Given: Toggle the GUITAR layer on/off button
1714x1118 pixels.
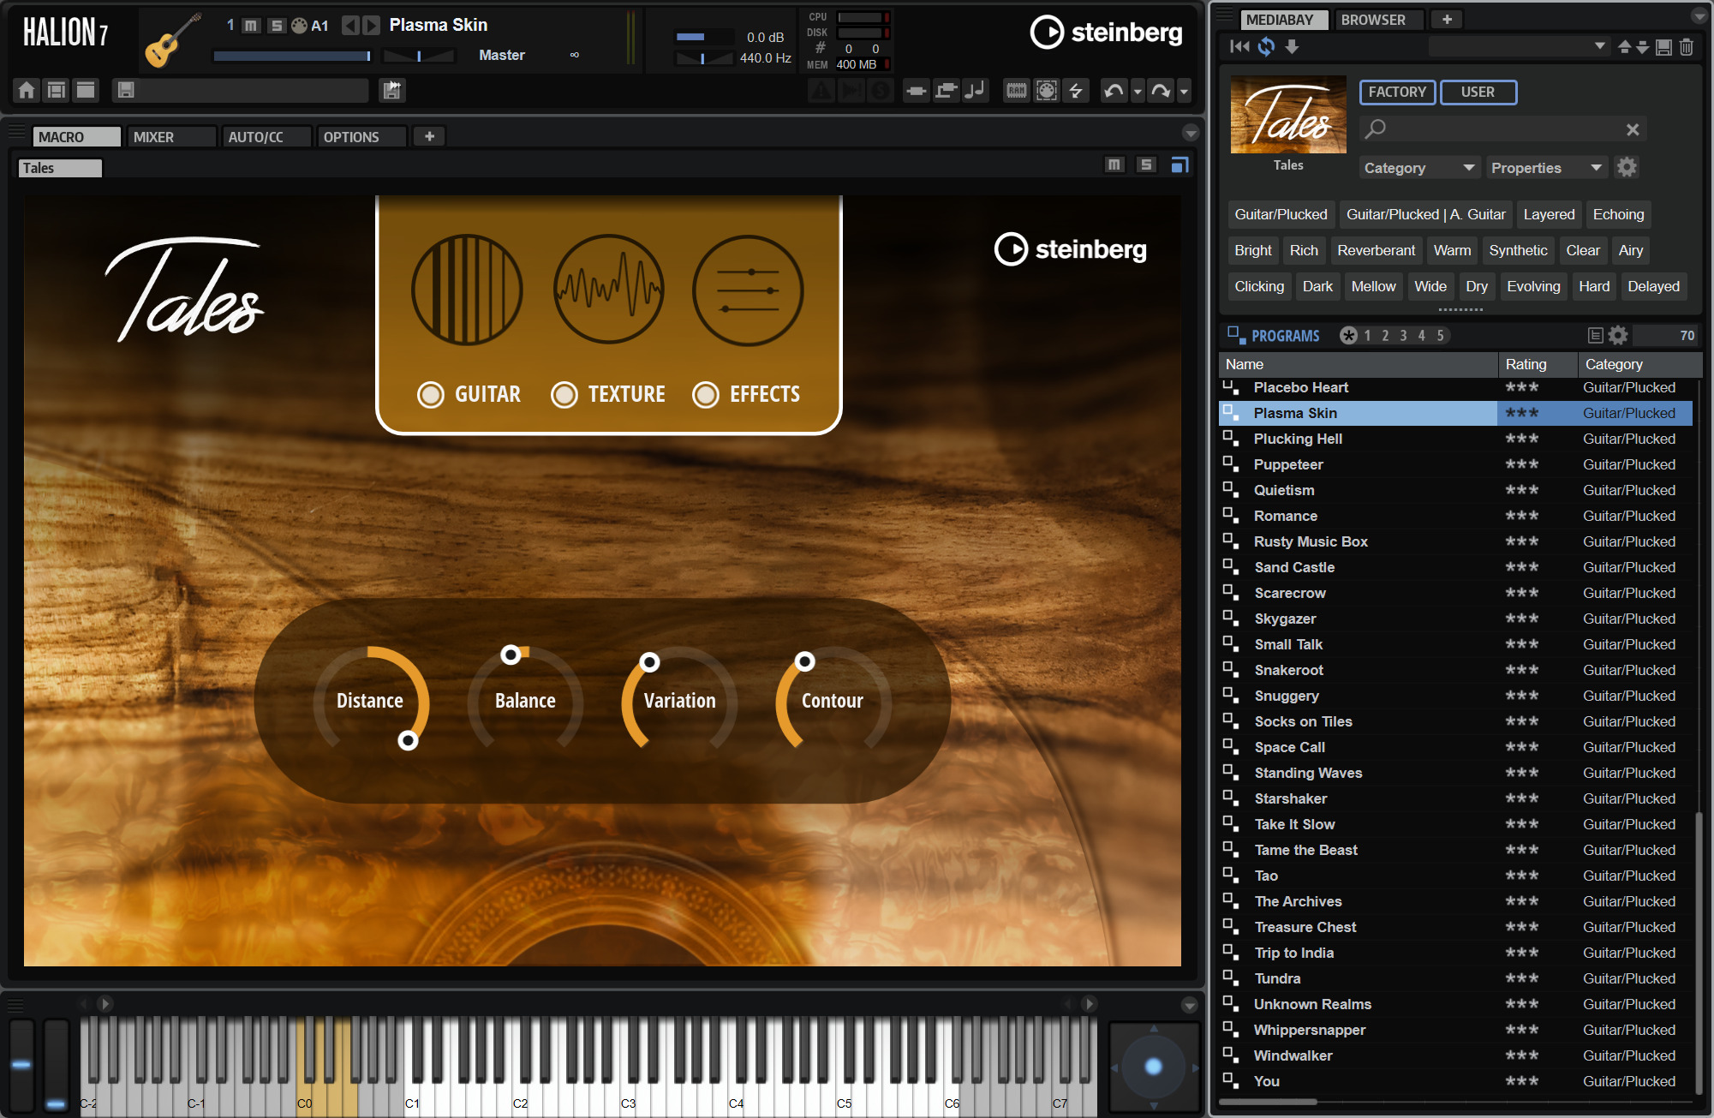Looking at the screenshot, I should [430, 394].
